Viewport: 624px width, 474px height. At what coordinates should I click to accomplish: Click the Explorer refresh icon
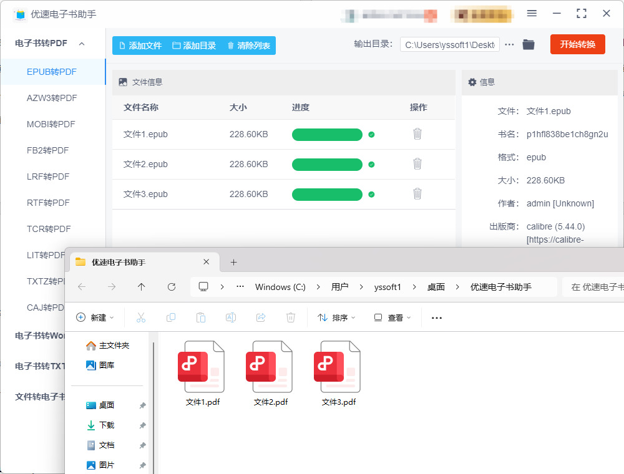(x=172, y=287)
